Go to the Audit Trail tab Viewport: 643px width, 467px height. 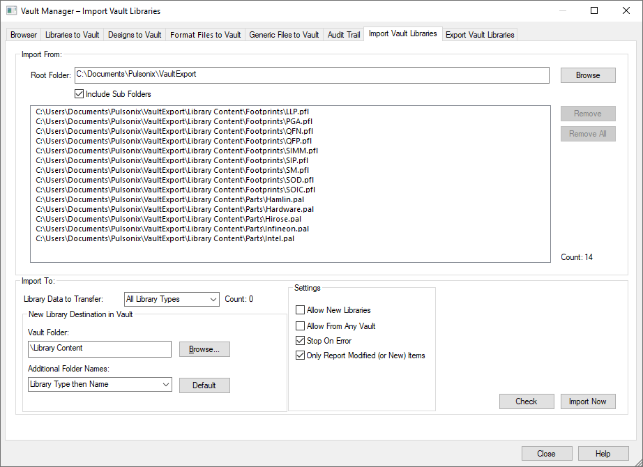click(x=344, y=35)
